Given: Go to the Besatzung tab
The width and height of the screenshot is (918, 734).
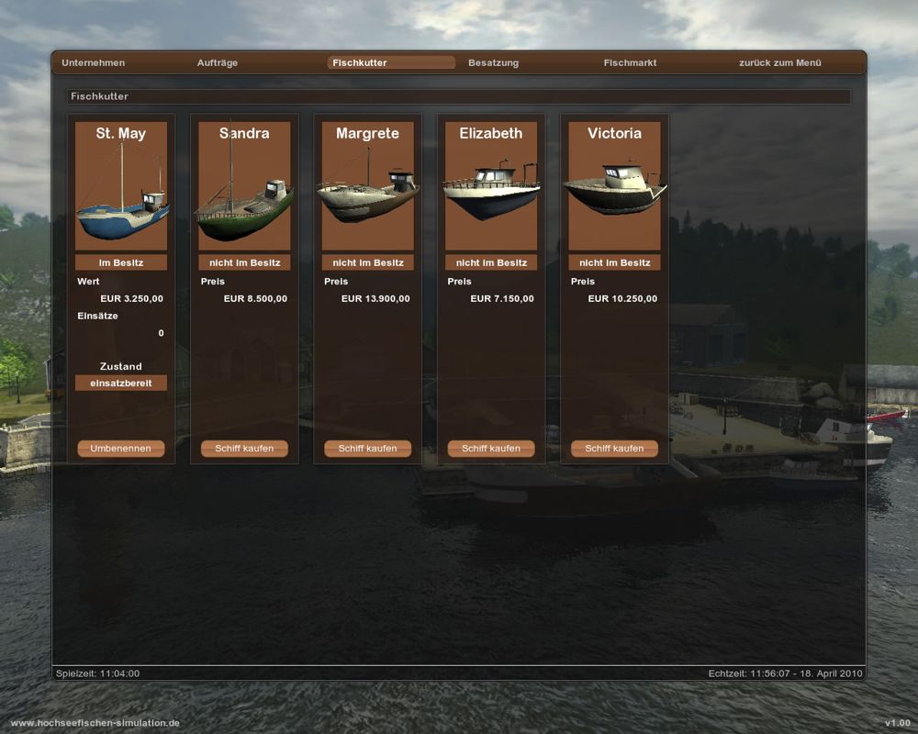Looking at the screenshot, I should coord(494,62).
